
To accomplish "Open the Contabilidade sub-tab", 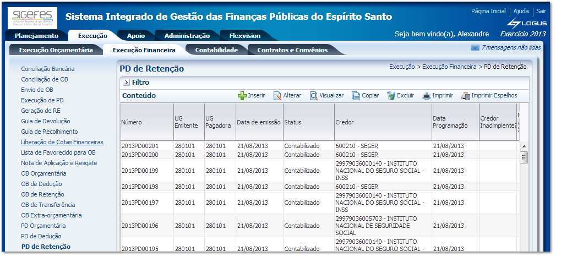I will point(216,50).
